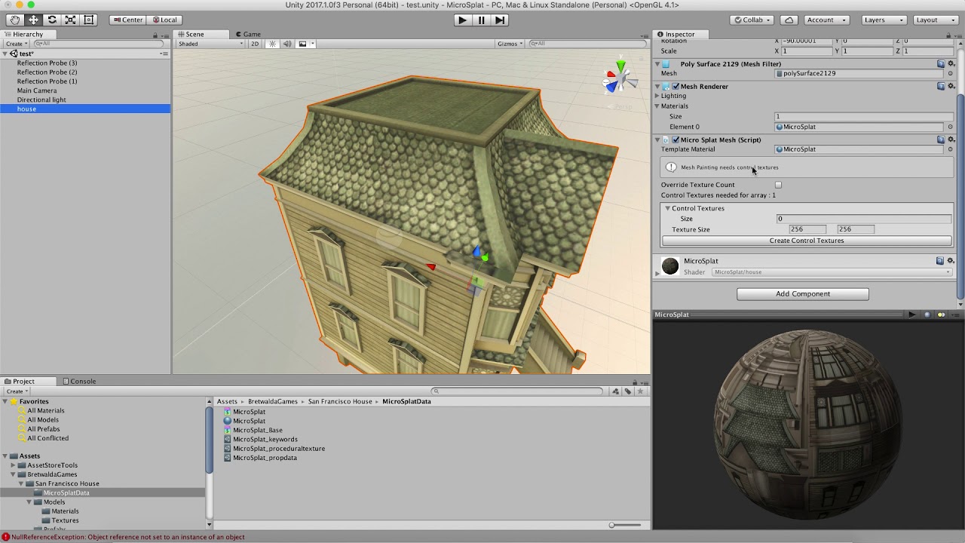
Task: Select the Hand tool in toolbar
Action: tap(15, 20)
